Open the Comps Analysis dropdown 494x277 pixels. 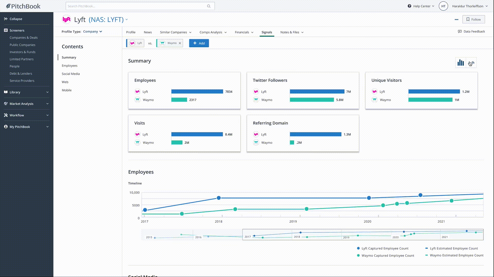(x=213, y=32)
